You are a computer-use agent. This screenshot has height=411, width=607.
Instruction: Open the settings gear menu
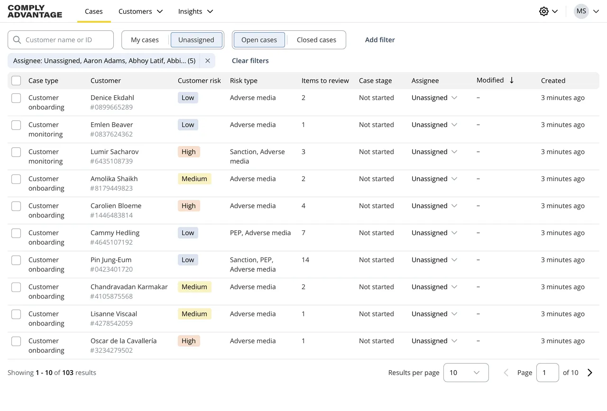(x=544, y=11)
